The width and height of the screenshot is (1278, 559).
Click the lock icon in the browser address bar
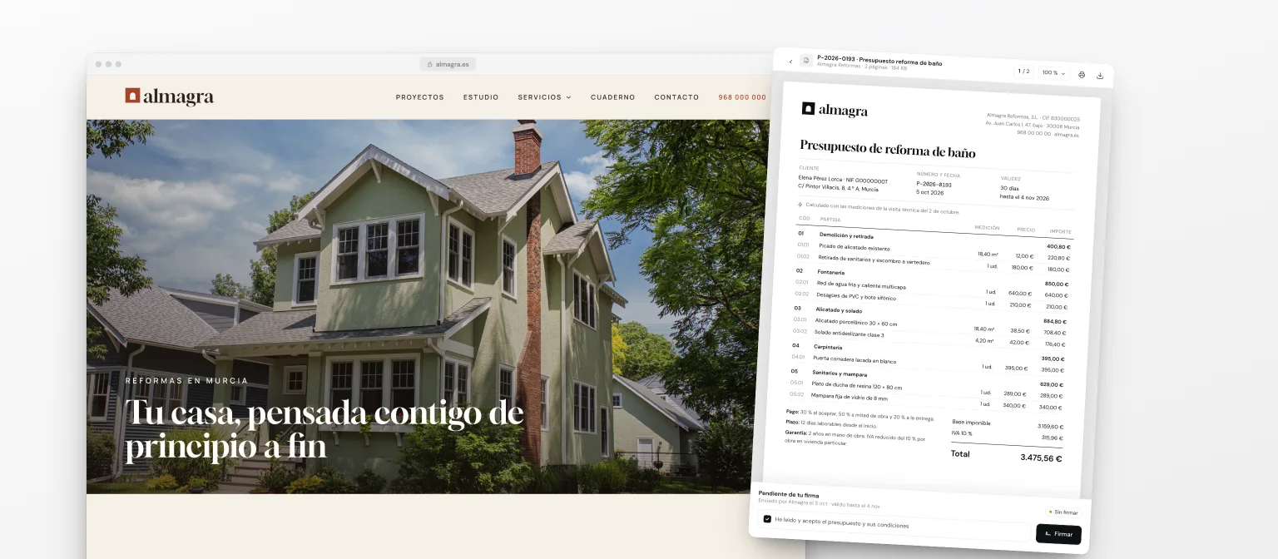point(429,64)
